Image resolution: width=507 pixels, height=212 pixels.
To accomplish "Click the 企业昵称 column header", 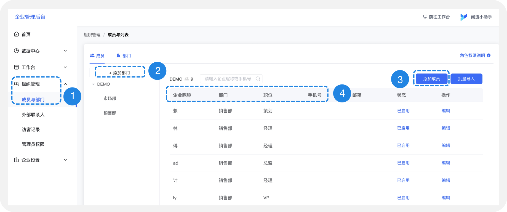I will pyautogui.click(x=182, y=95).
